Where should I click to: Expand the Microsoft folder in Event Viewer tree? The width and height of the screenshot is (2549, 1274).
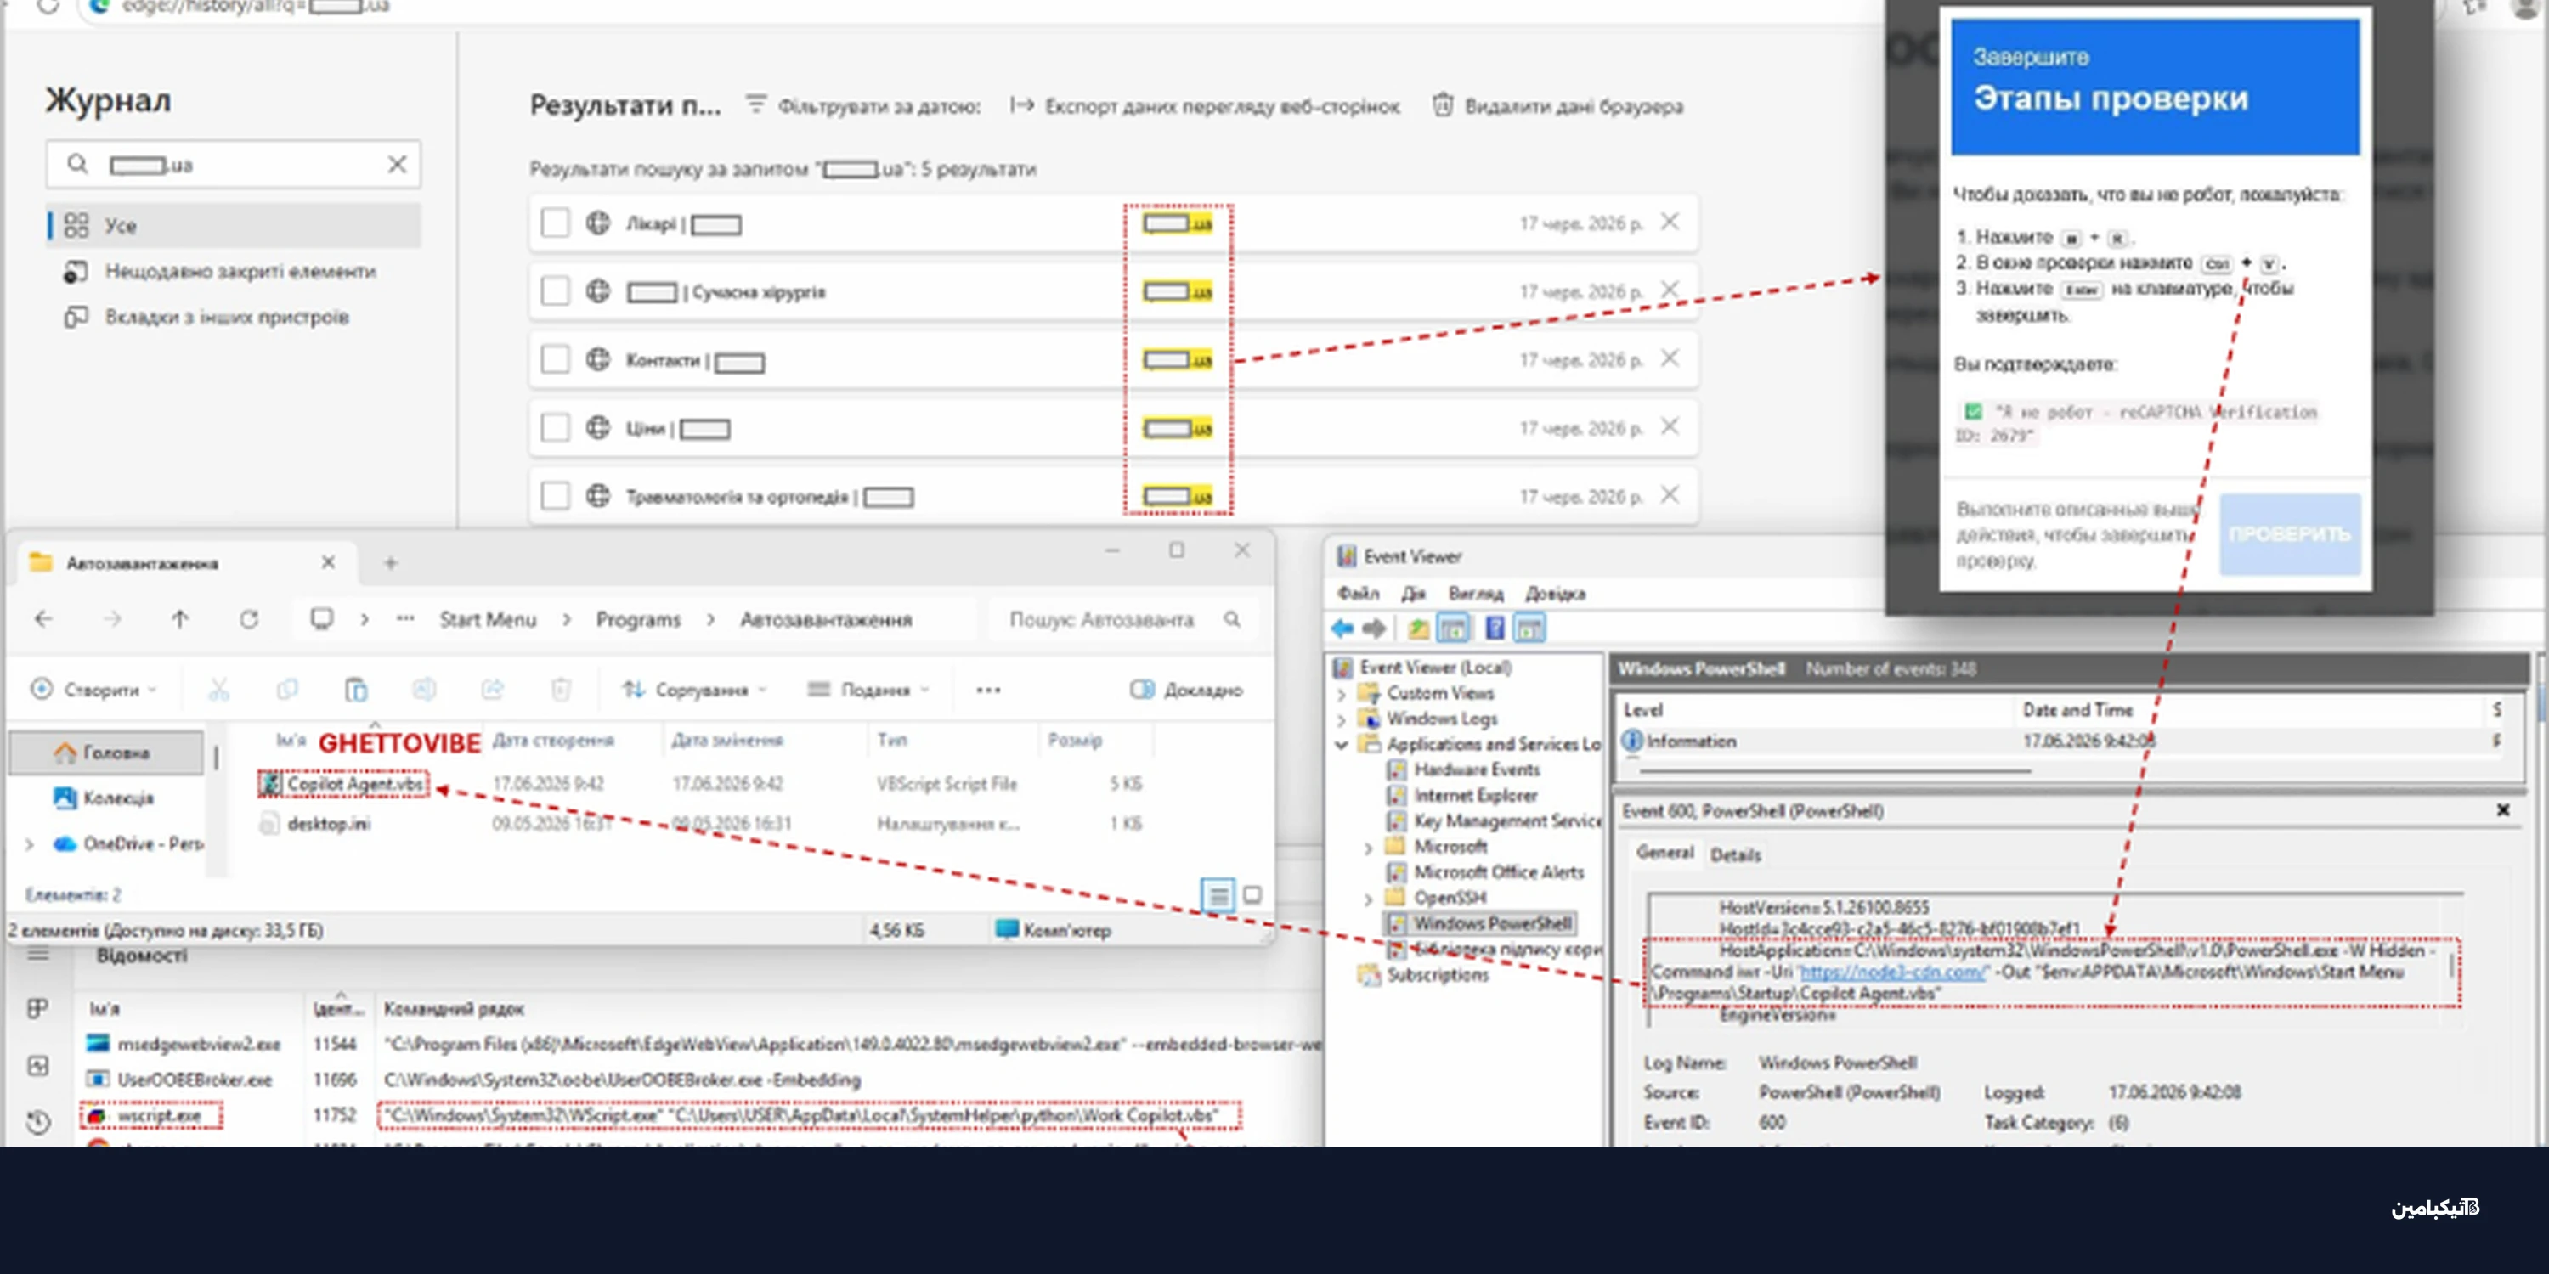point(1369,848)
